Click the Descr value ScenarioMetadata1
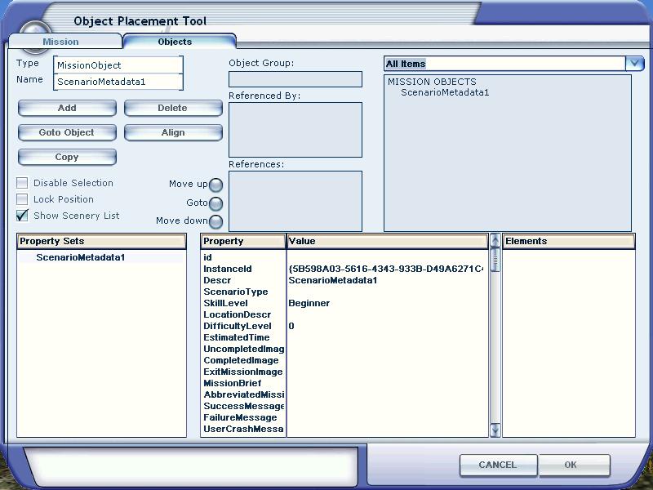Image resolution: width=653 pixels, height=490 pixels. 333,280
